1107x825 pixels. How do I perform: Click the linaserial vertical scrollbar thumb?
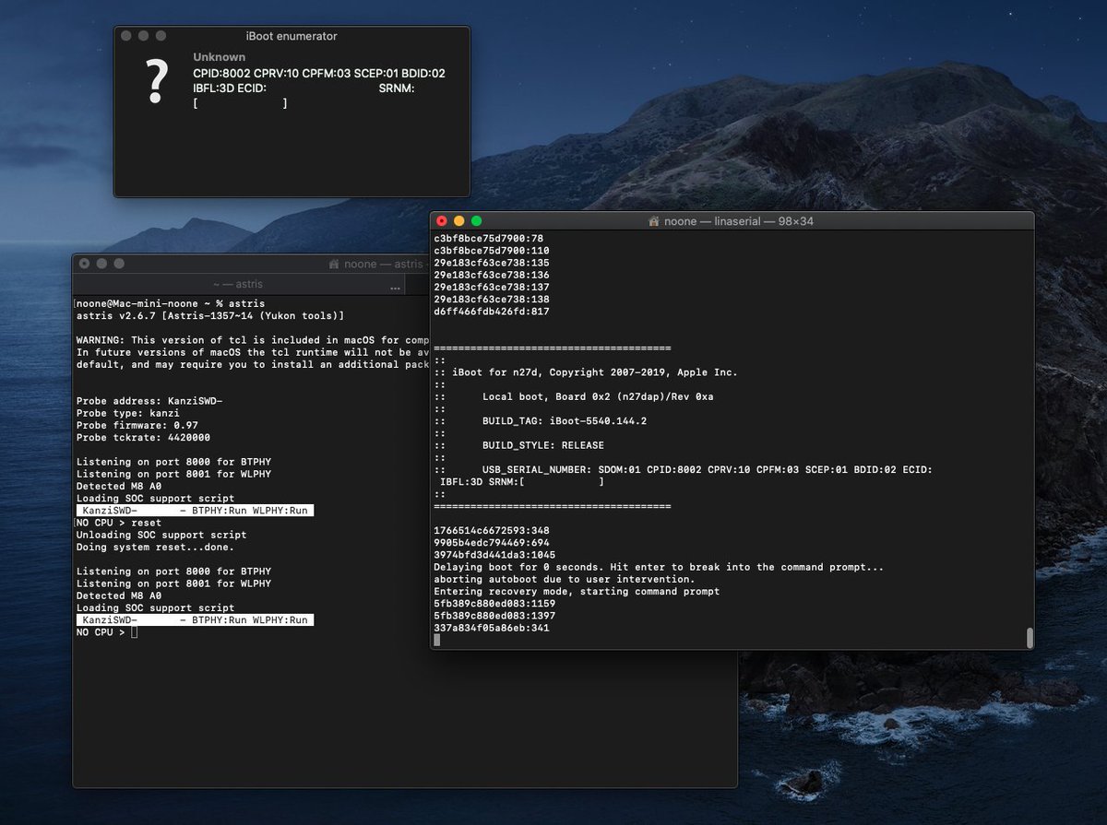1029,637
